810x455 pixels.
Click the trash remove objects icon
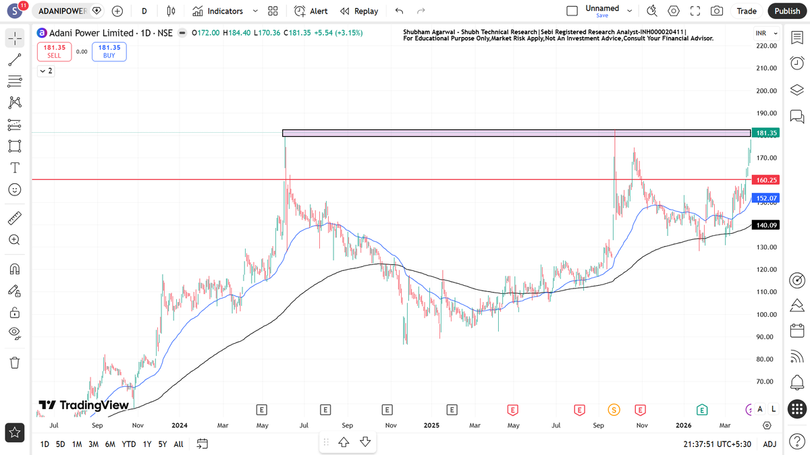pos(14,363)
